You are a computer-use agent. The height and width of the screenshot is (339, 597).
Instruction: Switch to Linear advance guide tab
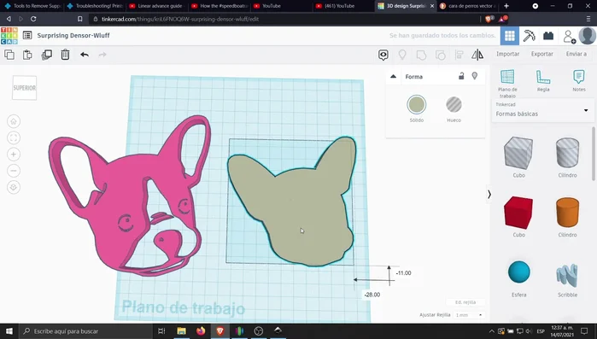pos(157,6)
